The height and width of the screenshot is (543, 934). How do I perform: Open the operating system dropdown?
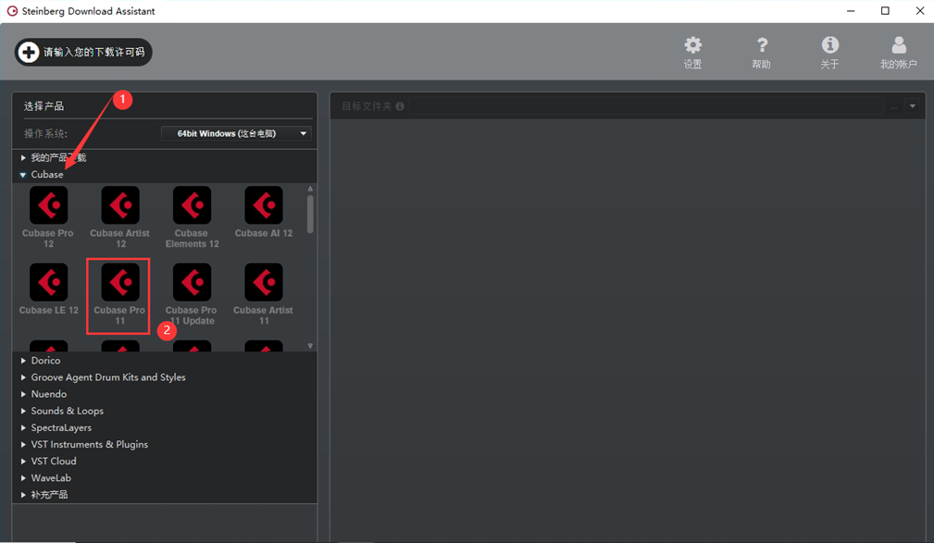click(x=236, y=133)
